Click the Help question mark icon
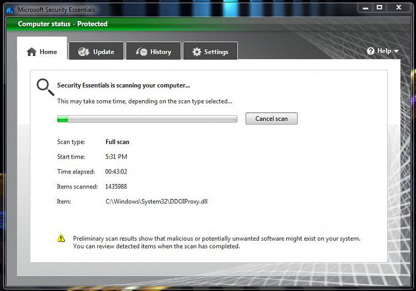416x291 pixels. point(371,51)
